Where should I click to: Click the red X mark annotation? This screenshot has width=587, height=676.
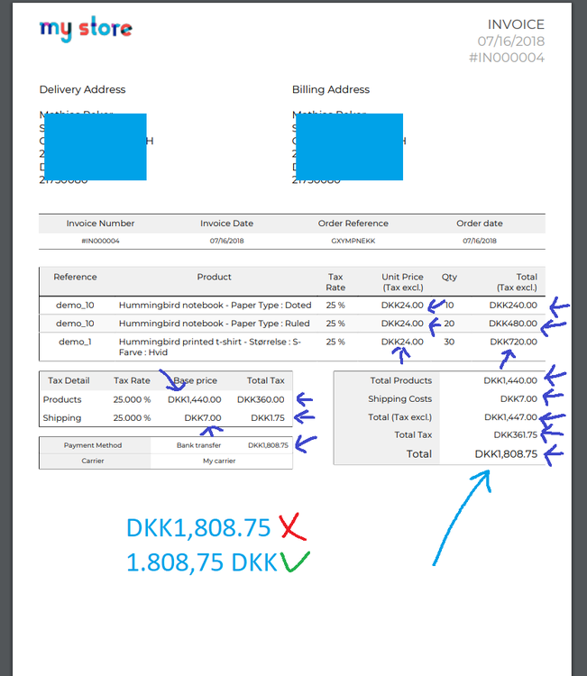292,527
